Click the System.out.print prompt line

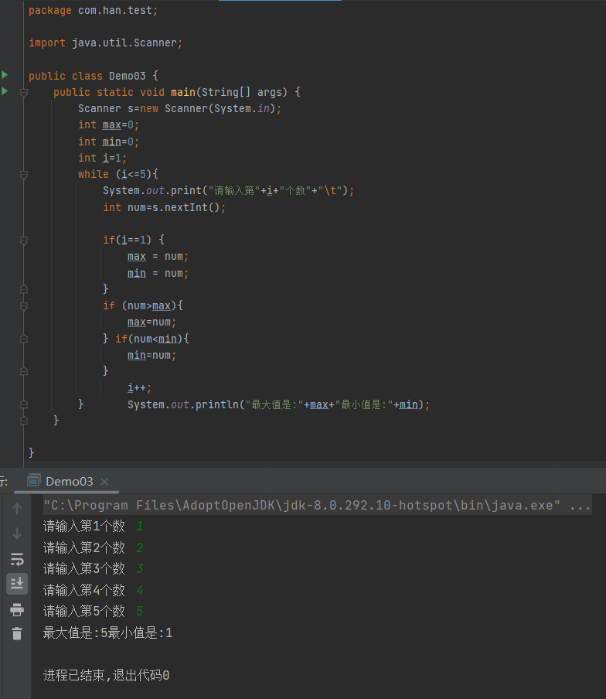(229, 190)
